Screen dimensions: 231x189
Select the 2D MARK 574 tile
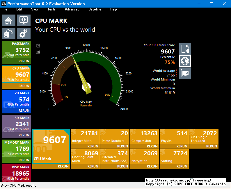click(16, 99)
